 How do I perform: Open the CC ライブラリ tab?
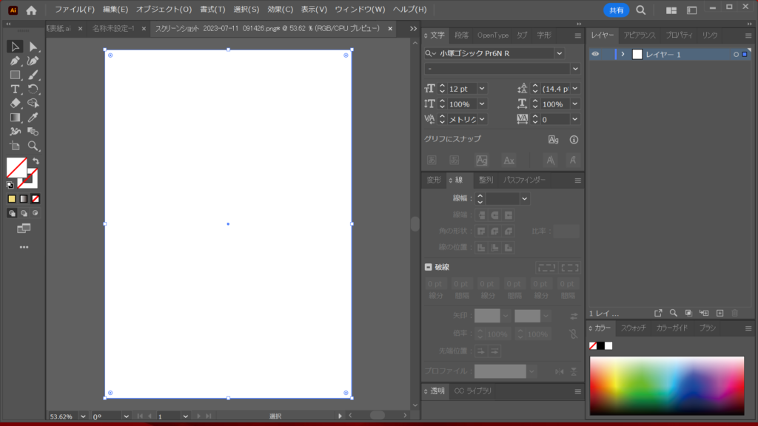click(473, 391)
